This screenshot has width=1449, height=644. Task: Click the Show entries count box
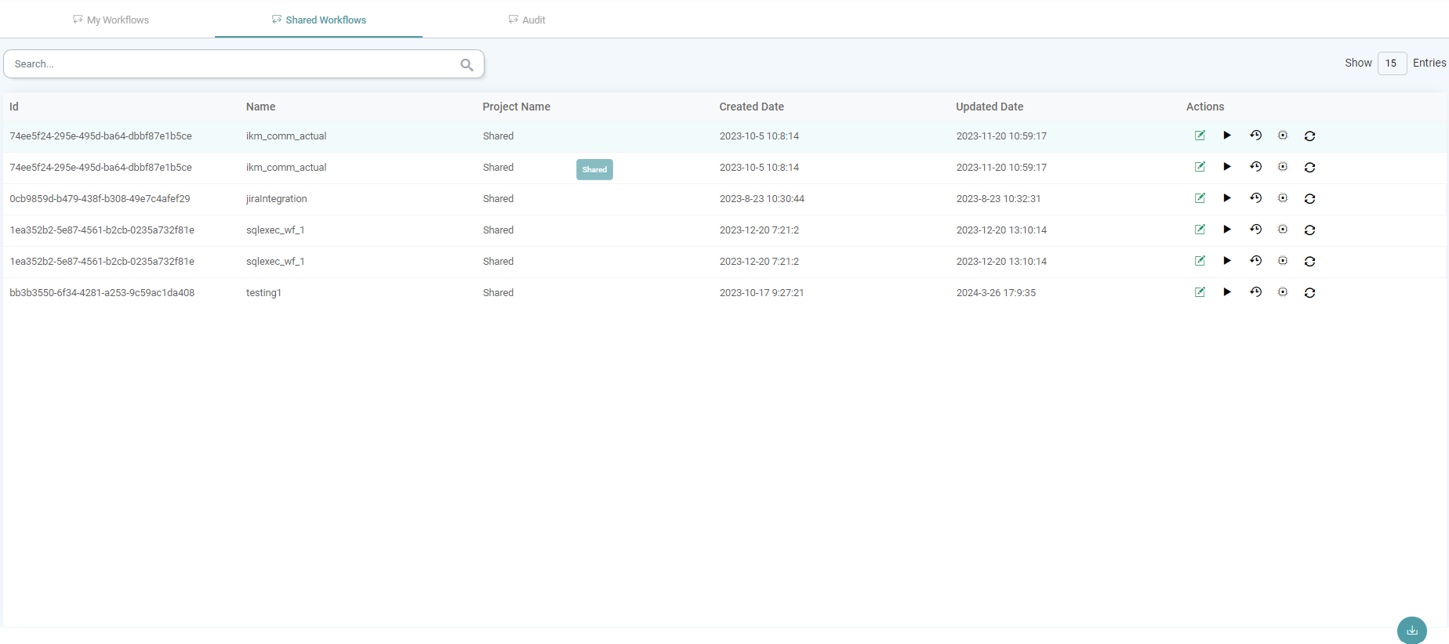click(x=1391, y=63)
